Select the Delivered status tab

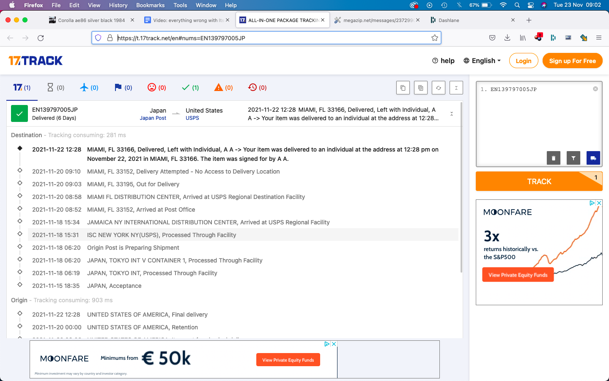point(190,88)
